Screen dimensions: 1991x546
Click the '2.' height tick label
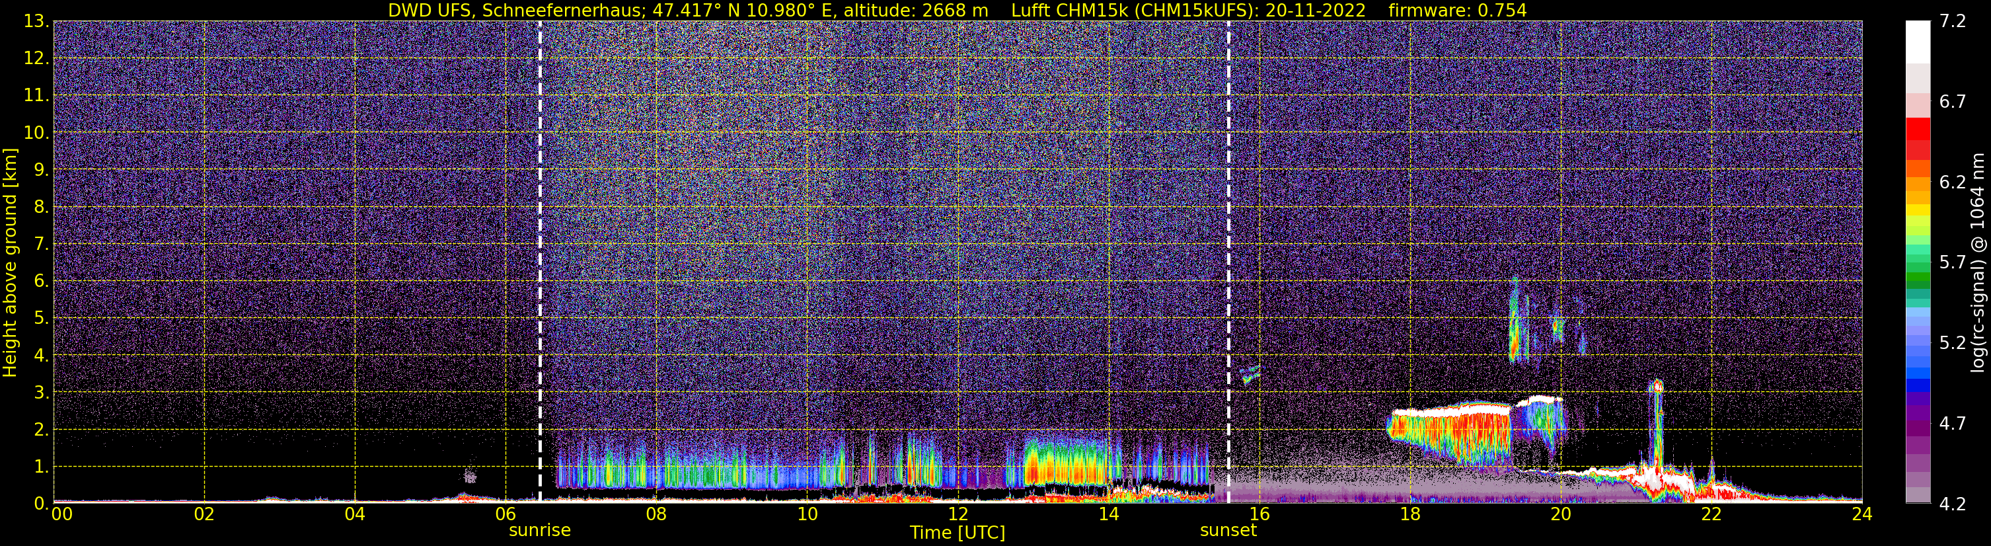click(x=41, y=430)
